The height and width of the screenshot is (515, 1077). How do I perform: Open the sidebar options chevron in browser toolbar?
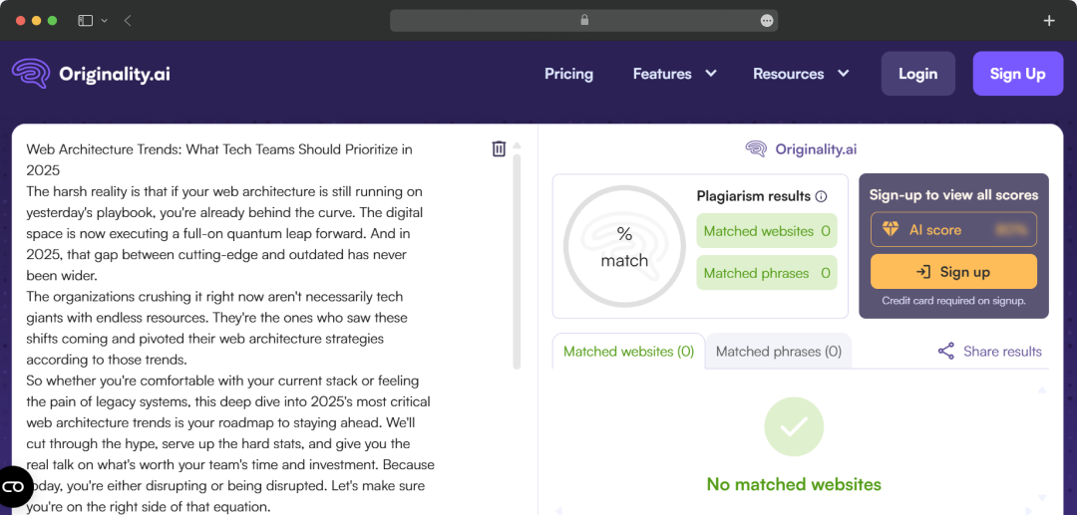coord(105,21)
